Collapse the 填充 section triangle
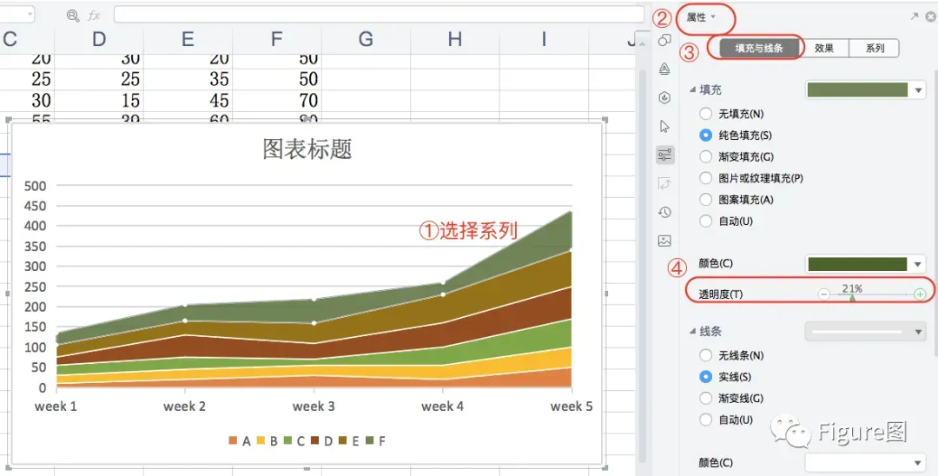 pos(693,89)
